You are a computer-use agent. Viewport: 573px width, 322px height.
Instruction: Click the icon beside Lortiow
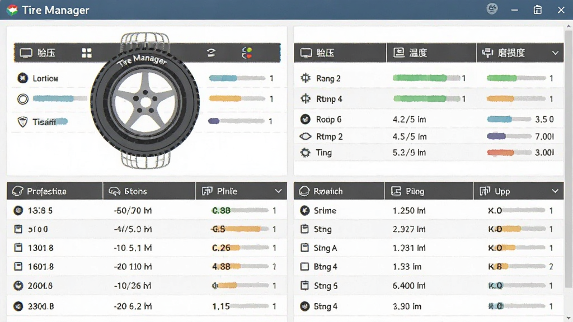click(x=22, y=78)
